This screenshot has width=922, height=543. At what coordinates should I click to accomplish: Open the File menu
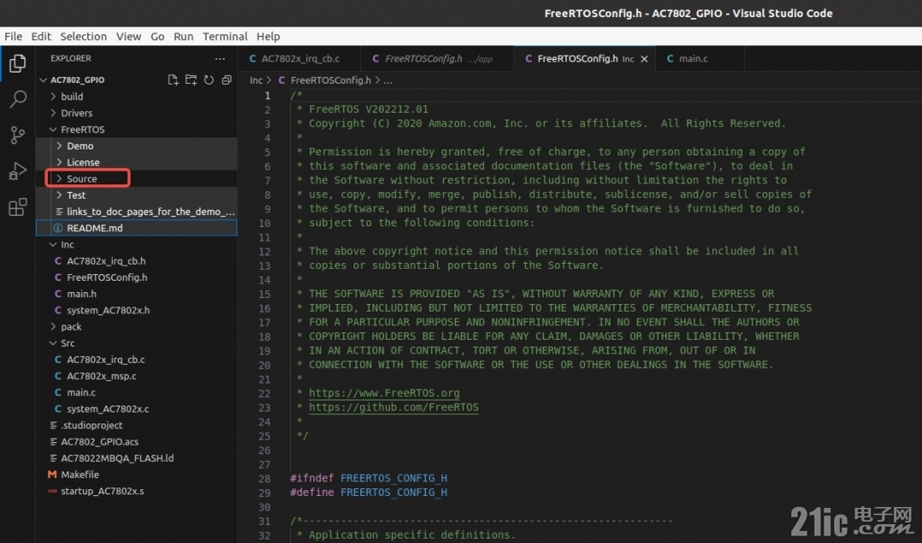point(13,37)
